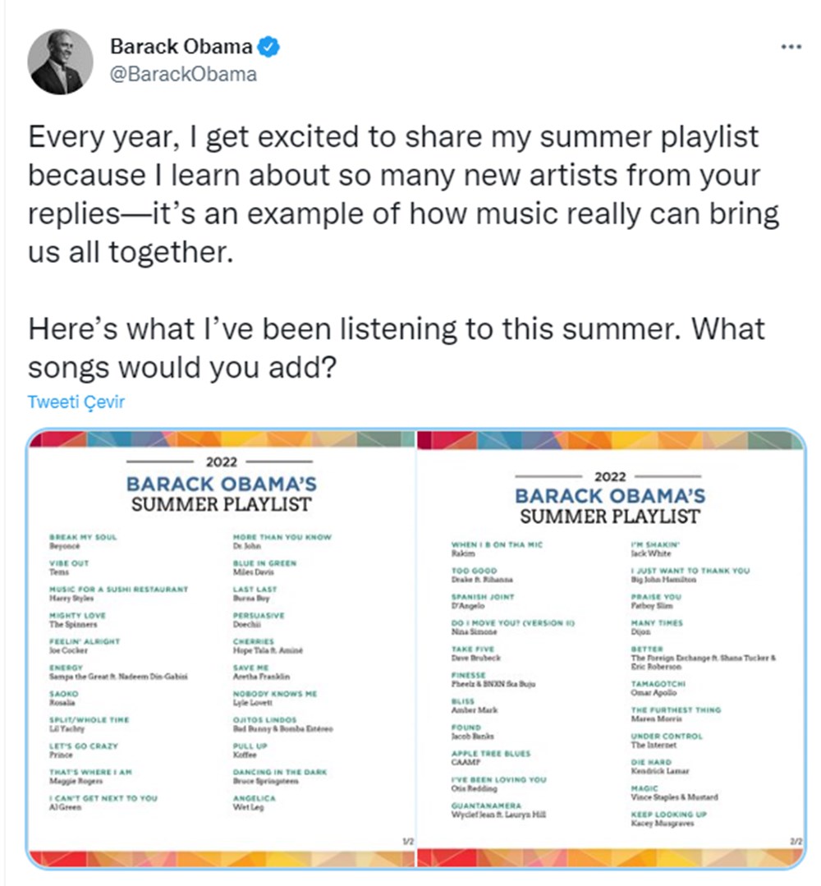Click the "2/2" page indicator on right image
This screenshot has height=886, width=821.
point(796,842)
